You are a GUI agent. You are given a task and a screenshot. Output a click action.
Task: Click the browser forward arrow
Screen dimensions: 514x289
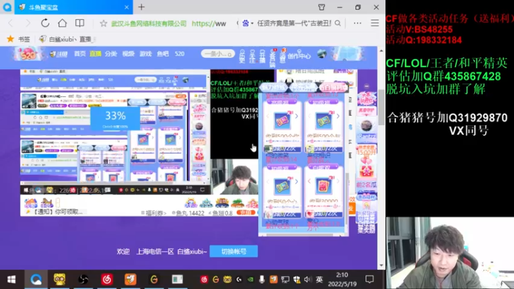pyautogui.click(x=28, y=23)
